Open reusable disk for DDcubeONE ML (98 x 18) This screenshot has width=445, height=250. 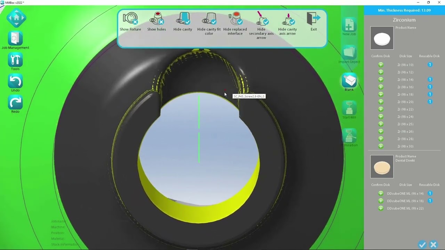click(x=430, y=201)
